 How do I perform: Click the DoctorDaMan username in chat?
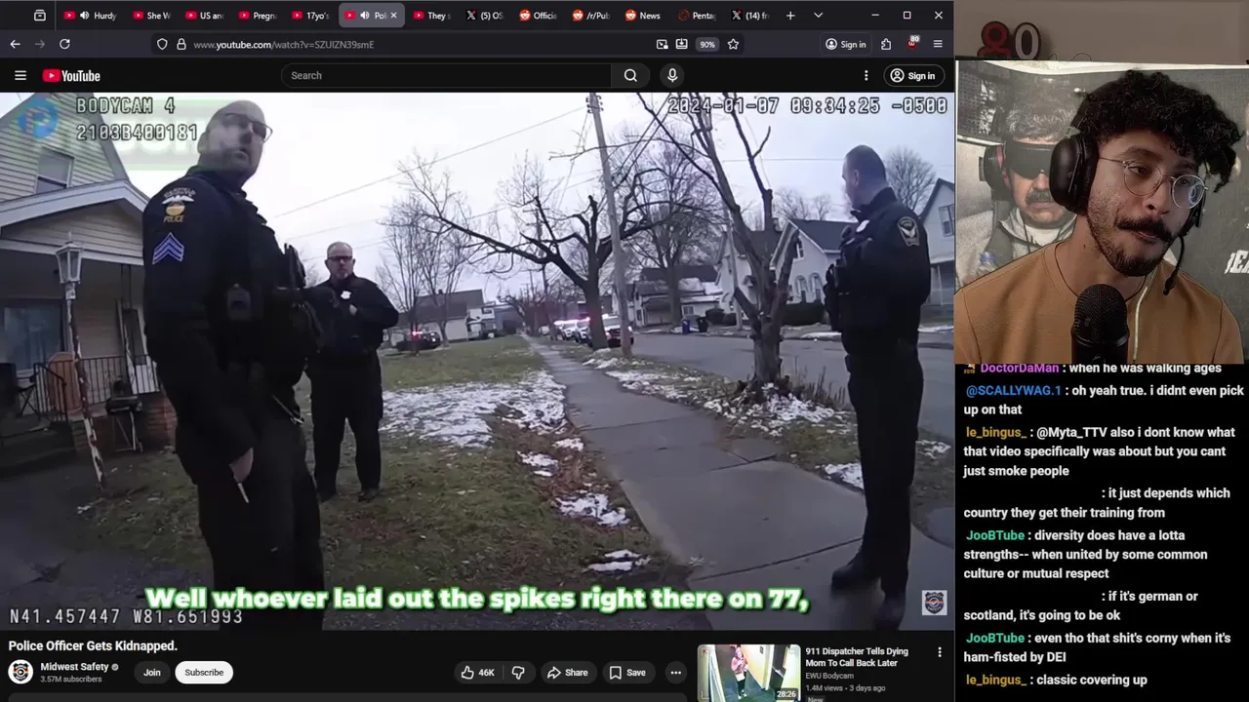[1019, 368]
